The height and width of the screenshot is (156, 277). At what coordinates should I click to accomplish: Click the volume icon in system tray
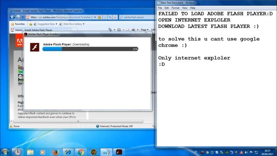click(246, 152)
